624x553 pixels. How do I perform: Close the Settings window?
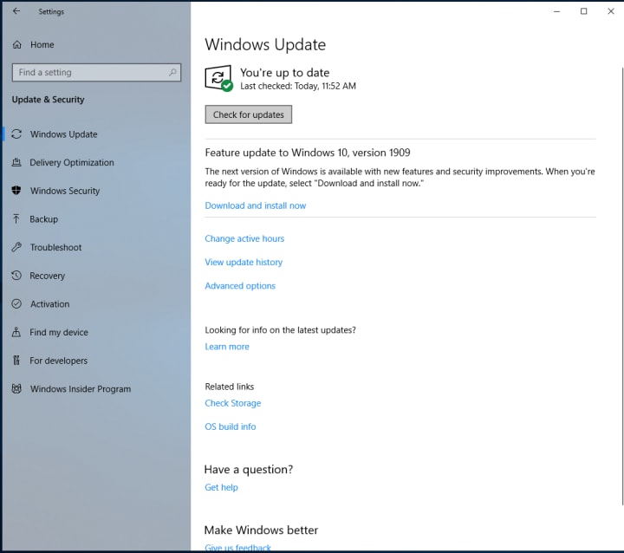tap(611, 11)
